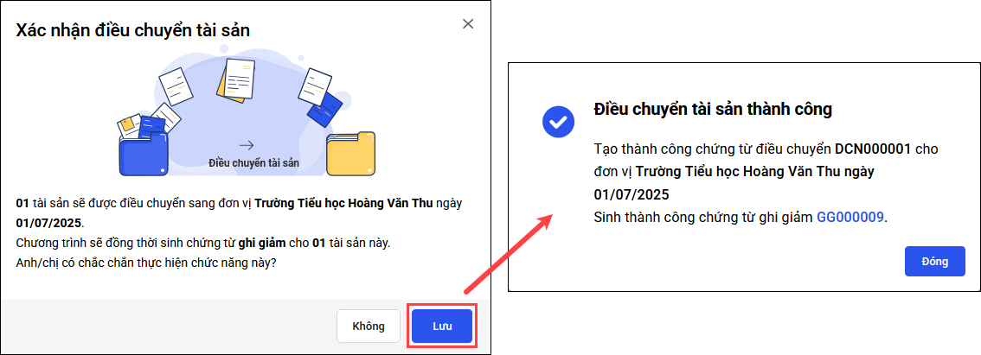Click the blue checkmark success icon
981x355 pixels.
tap(558, 121)
